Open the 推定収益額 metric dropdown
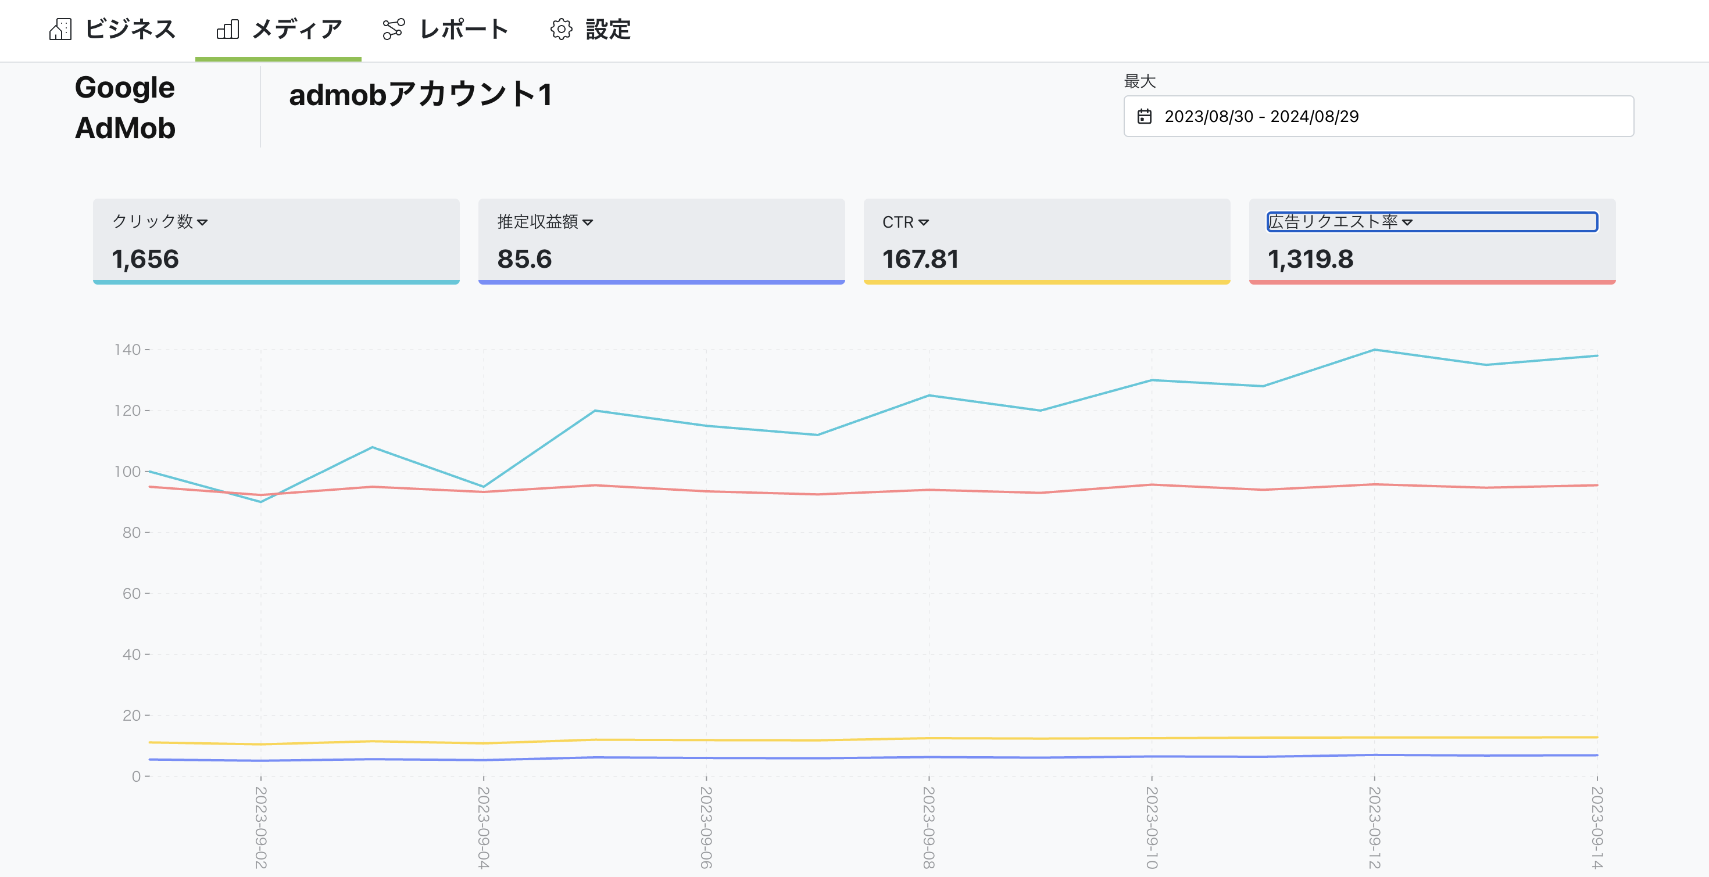The height and width of the screenshot is (877, 1709). pos(588,222)
